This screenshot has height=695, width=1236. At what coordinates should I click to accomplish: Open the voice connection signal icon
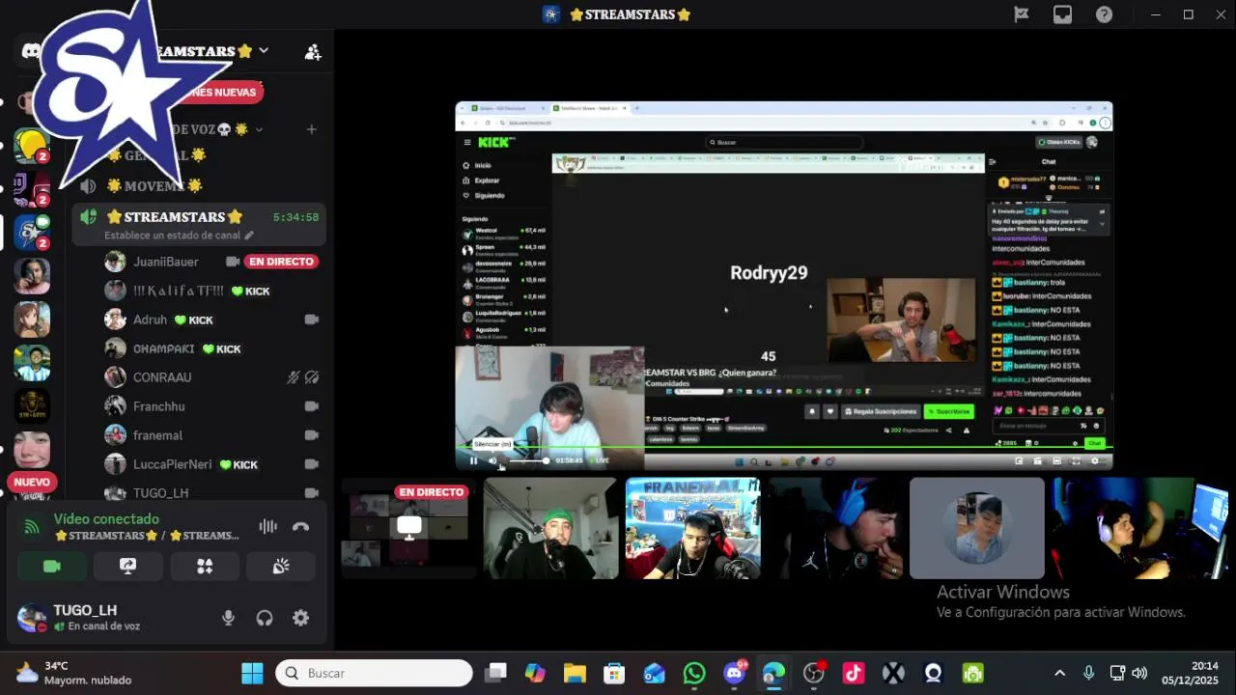pos(32,527)
